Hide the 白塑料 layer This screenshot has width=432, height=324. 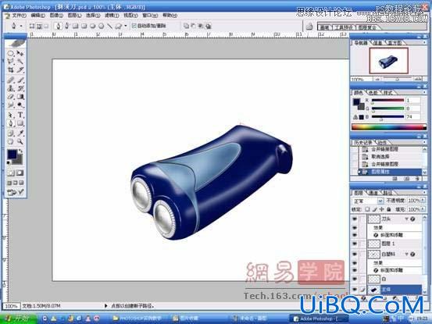point(355,254)
